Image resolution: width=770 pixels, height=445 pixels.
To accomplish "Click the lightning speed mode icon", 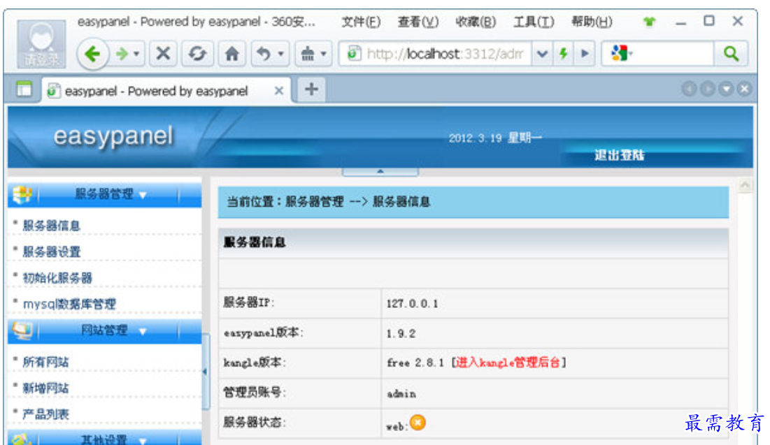I will point(564,54).
